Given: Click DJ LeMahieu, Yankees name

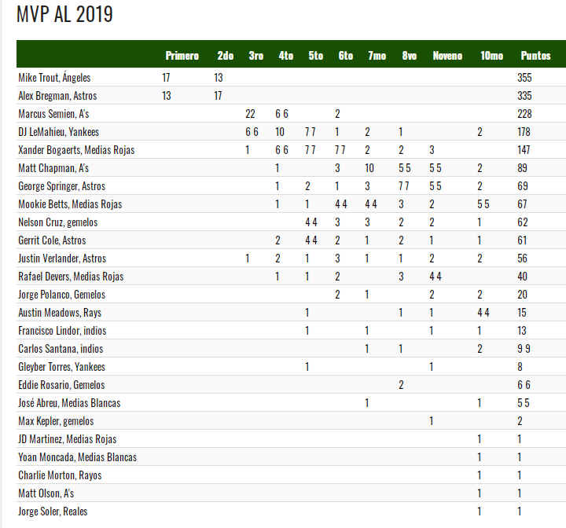Looking at the screenshot, I should [x=58, y=132].
